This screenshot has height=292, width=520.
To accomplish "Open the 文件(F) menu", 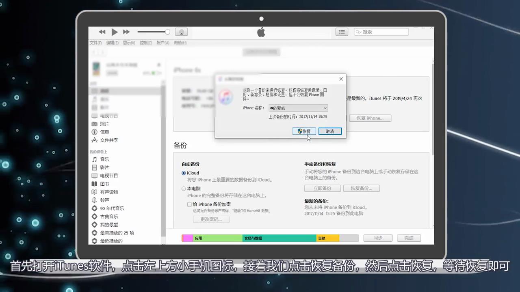I will click(95, 43).
